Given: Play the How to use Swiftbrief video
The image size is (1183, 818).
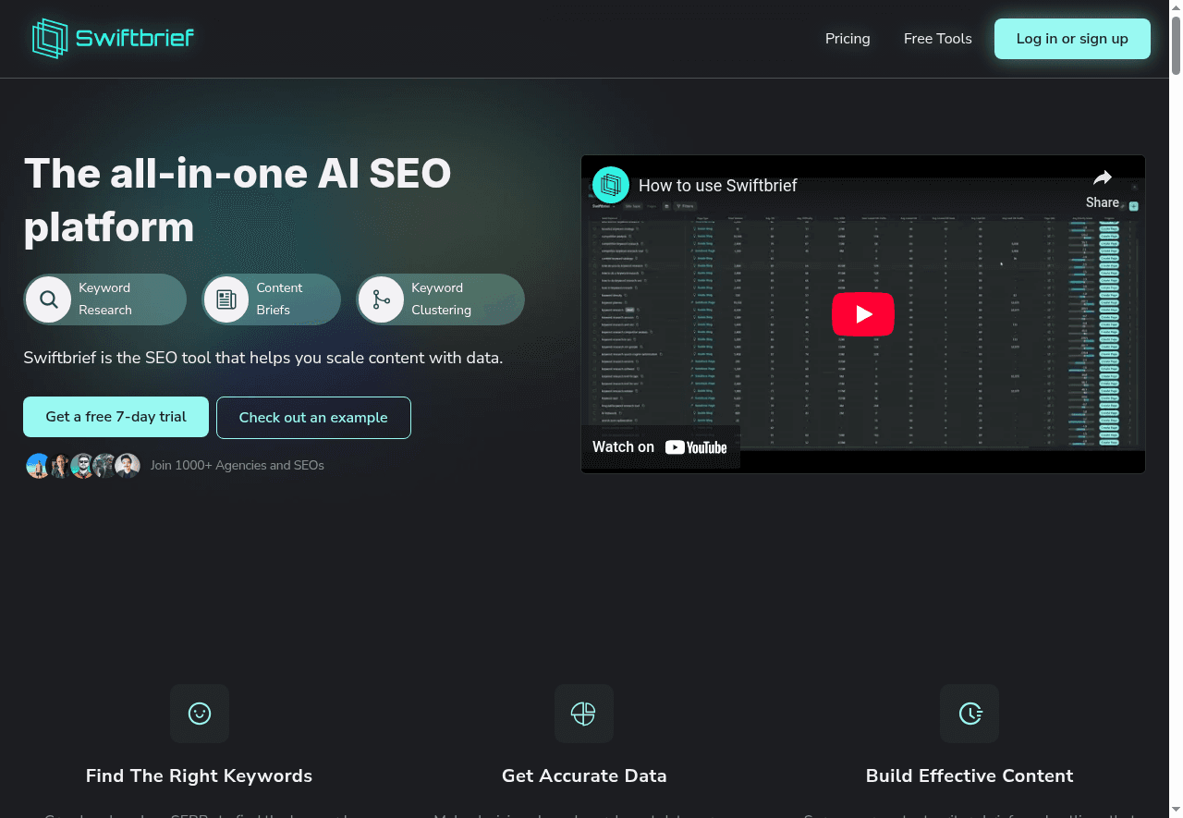Looking at the screenshot, I should (x=862, y=314).
